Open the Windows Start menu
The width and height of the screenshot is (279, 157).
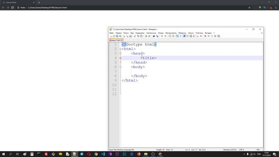3,154
